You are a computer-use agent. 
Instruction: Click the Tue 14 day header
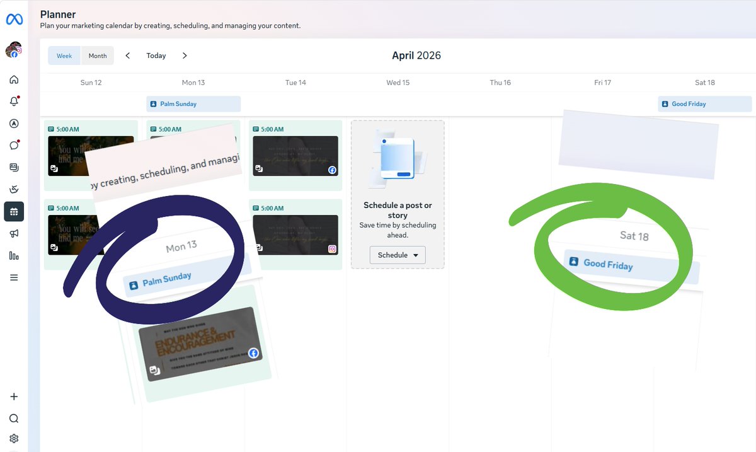[295, 83]
